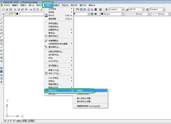Choose 命令行 CTRL+9 menu entry
The height and width of the screenshot is (124, 171).
(59, 16)
